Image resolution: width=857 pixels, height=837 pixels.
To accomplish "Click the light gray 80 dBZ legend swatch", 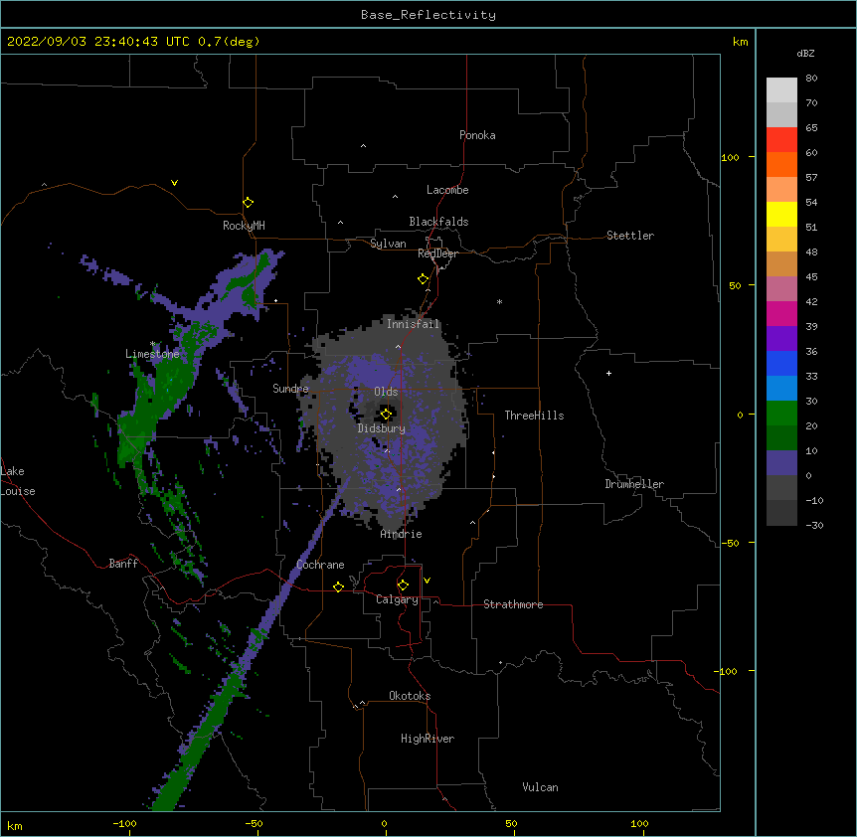I will point(781,90).
